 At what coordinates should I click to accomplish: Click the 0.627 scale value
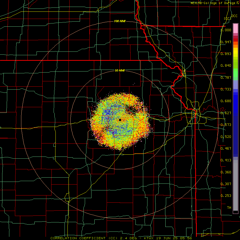226,113
